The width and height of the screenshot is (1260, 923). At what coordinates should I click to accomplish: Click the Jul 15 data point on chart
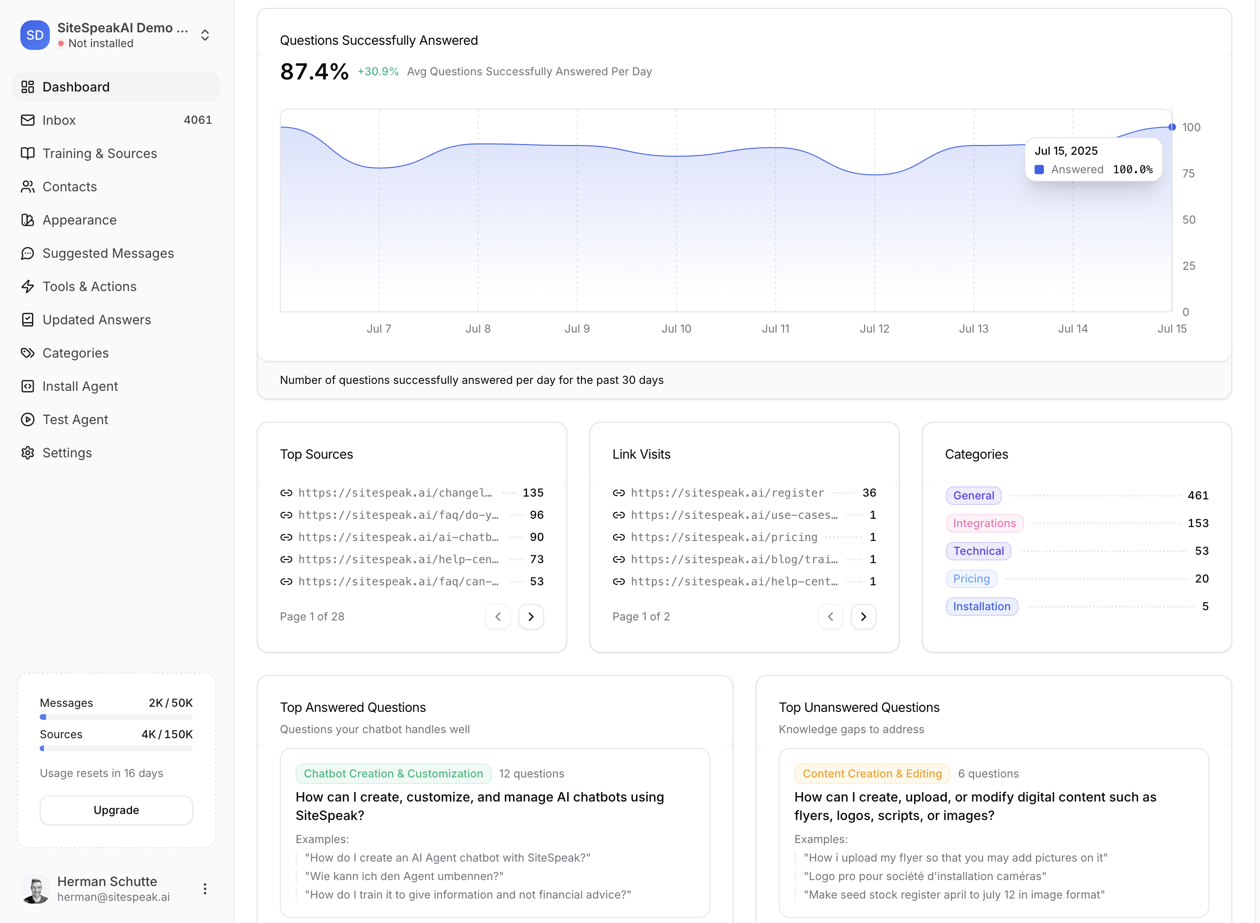click(1172, 128)
